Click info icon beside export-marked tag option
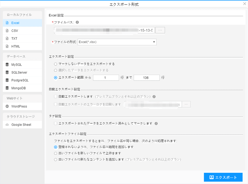This screenshot has height=184, width=248. (x=156, y=123)
